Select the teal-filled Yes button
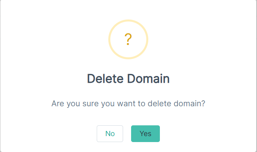Viewport: 257px width, 152px height. (145, 134)
